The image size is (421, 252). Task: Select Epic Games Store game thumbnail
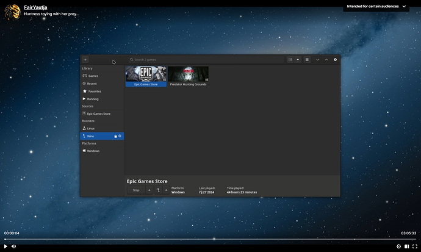tap(146, 74)
